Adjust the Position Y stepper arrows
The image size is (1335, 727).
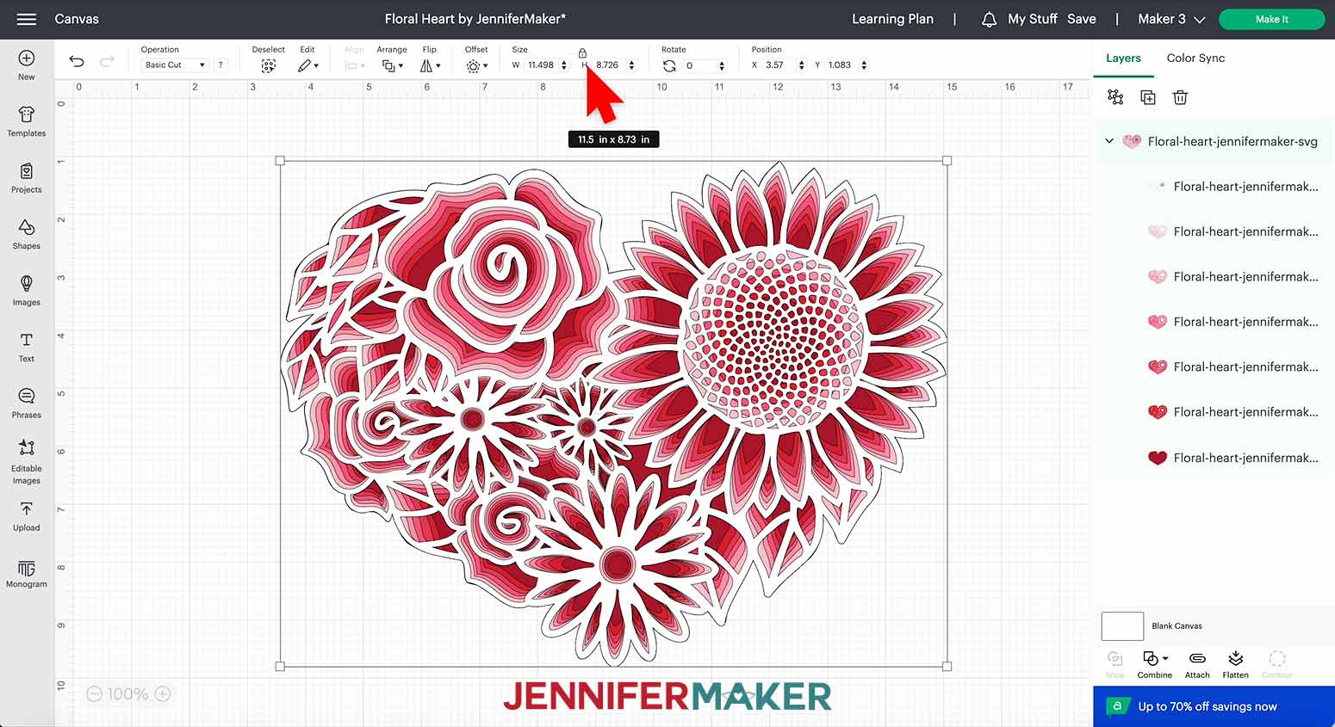pos(864,65)
